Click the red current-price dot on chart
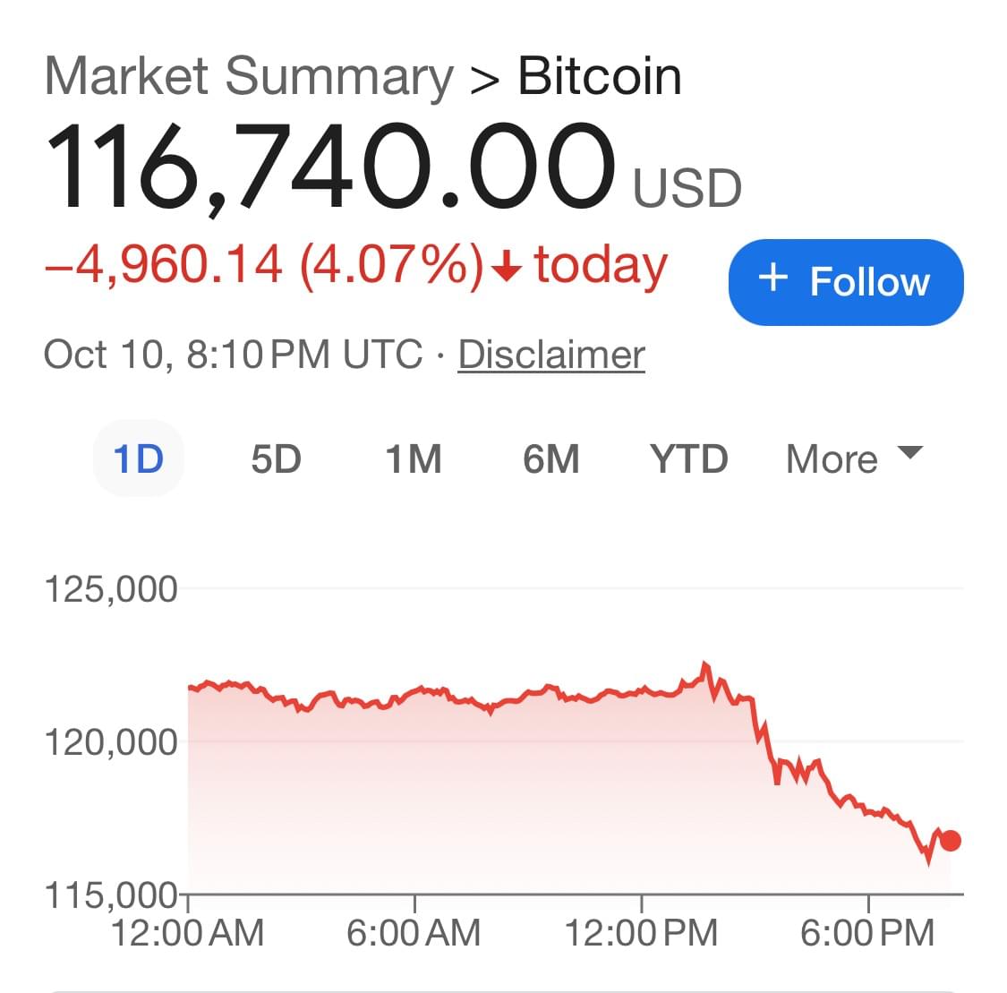The image size is (1007, 993). point(950,841)
